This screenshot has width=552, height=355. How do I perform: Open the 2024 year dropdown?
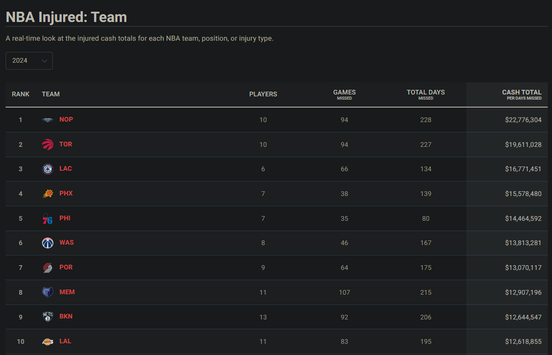tap(29, 61)
